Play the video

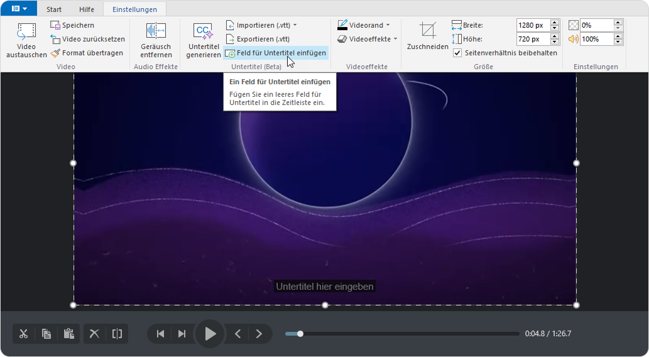click(210, 334)
